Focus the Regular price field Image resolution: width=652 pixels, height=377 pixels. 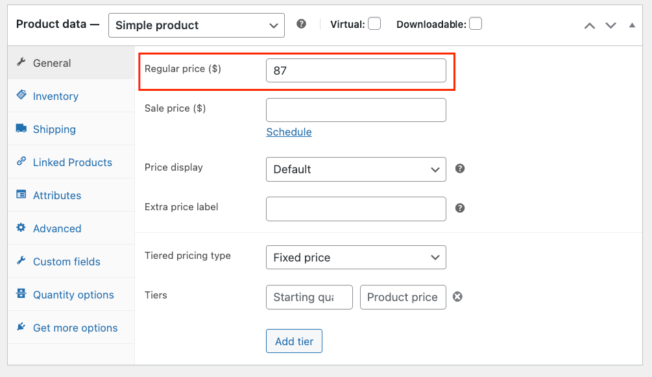click(356, 70)
